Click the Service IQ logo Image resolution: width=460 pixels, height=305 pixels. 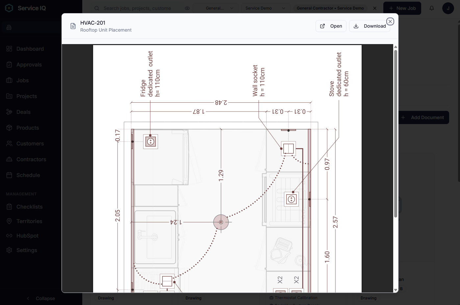pyautogui.click(x=9, y=8)
